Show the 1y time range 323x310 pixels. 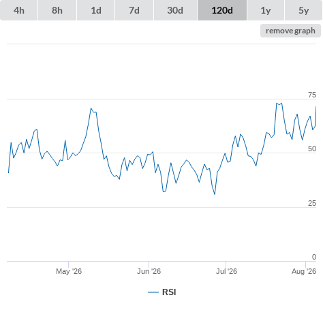pos(266,10)
